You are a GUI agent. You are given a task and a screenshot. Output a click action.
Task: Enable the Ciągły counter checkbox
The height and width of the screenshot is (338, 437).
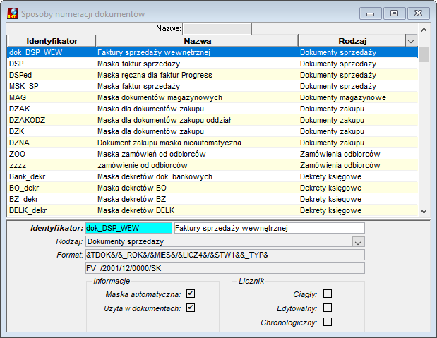[x=328, y=294]
